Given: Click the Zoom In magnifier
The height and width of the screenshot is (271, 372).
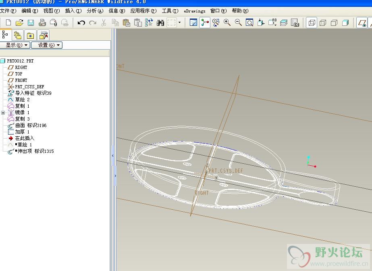Looking at the screenshot, I should point(227,23).
